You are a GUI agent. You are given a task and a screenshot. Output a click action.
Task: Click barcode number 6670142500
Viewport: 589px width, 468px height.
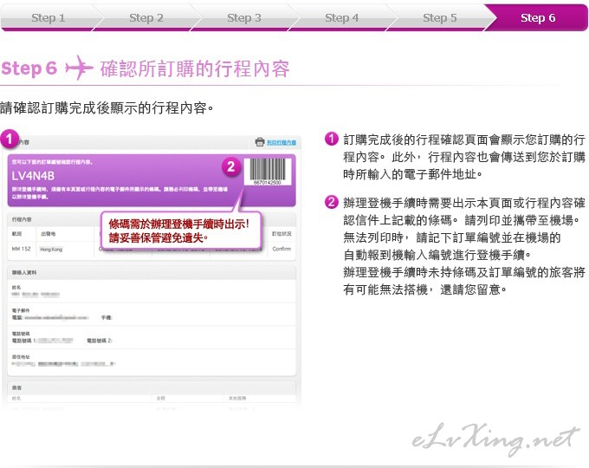click(268, 183)
